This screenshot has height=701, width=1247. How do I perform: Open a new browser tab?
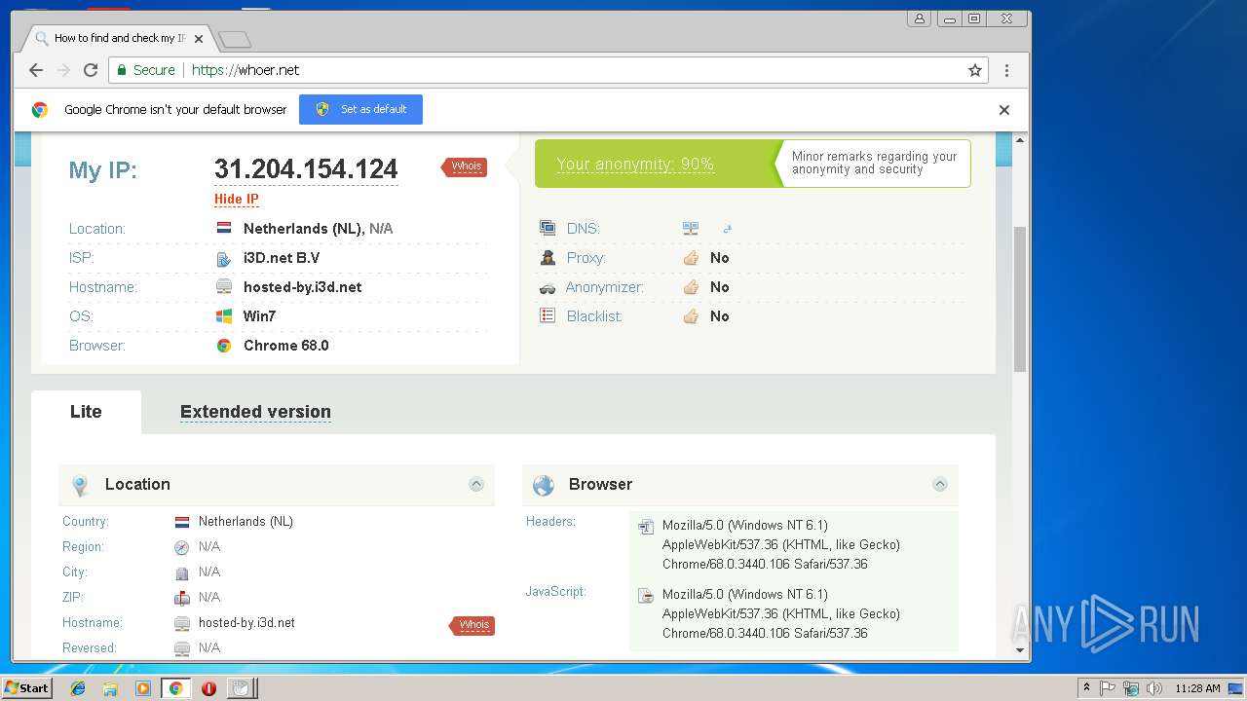pyautogui.click(x=235, y=39)
